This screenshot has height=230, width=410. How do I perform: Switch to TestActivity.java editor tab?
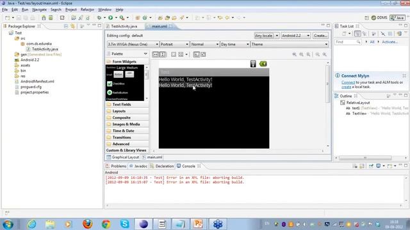click(124, 26)
